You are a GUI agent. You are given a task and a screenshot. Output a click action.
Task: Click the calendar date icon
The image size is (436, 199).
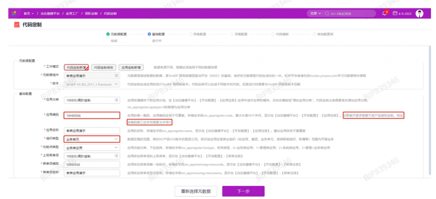click(x=395, y=13)
